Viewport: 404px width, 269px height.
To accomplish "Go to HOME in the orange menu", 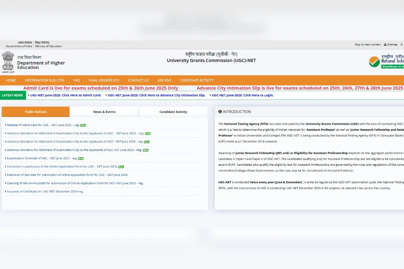I will 11,80.
